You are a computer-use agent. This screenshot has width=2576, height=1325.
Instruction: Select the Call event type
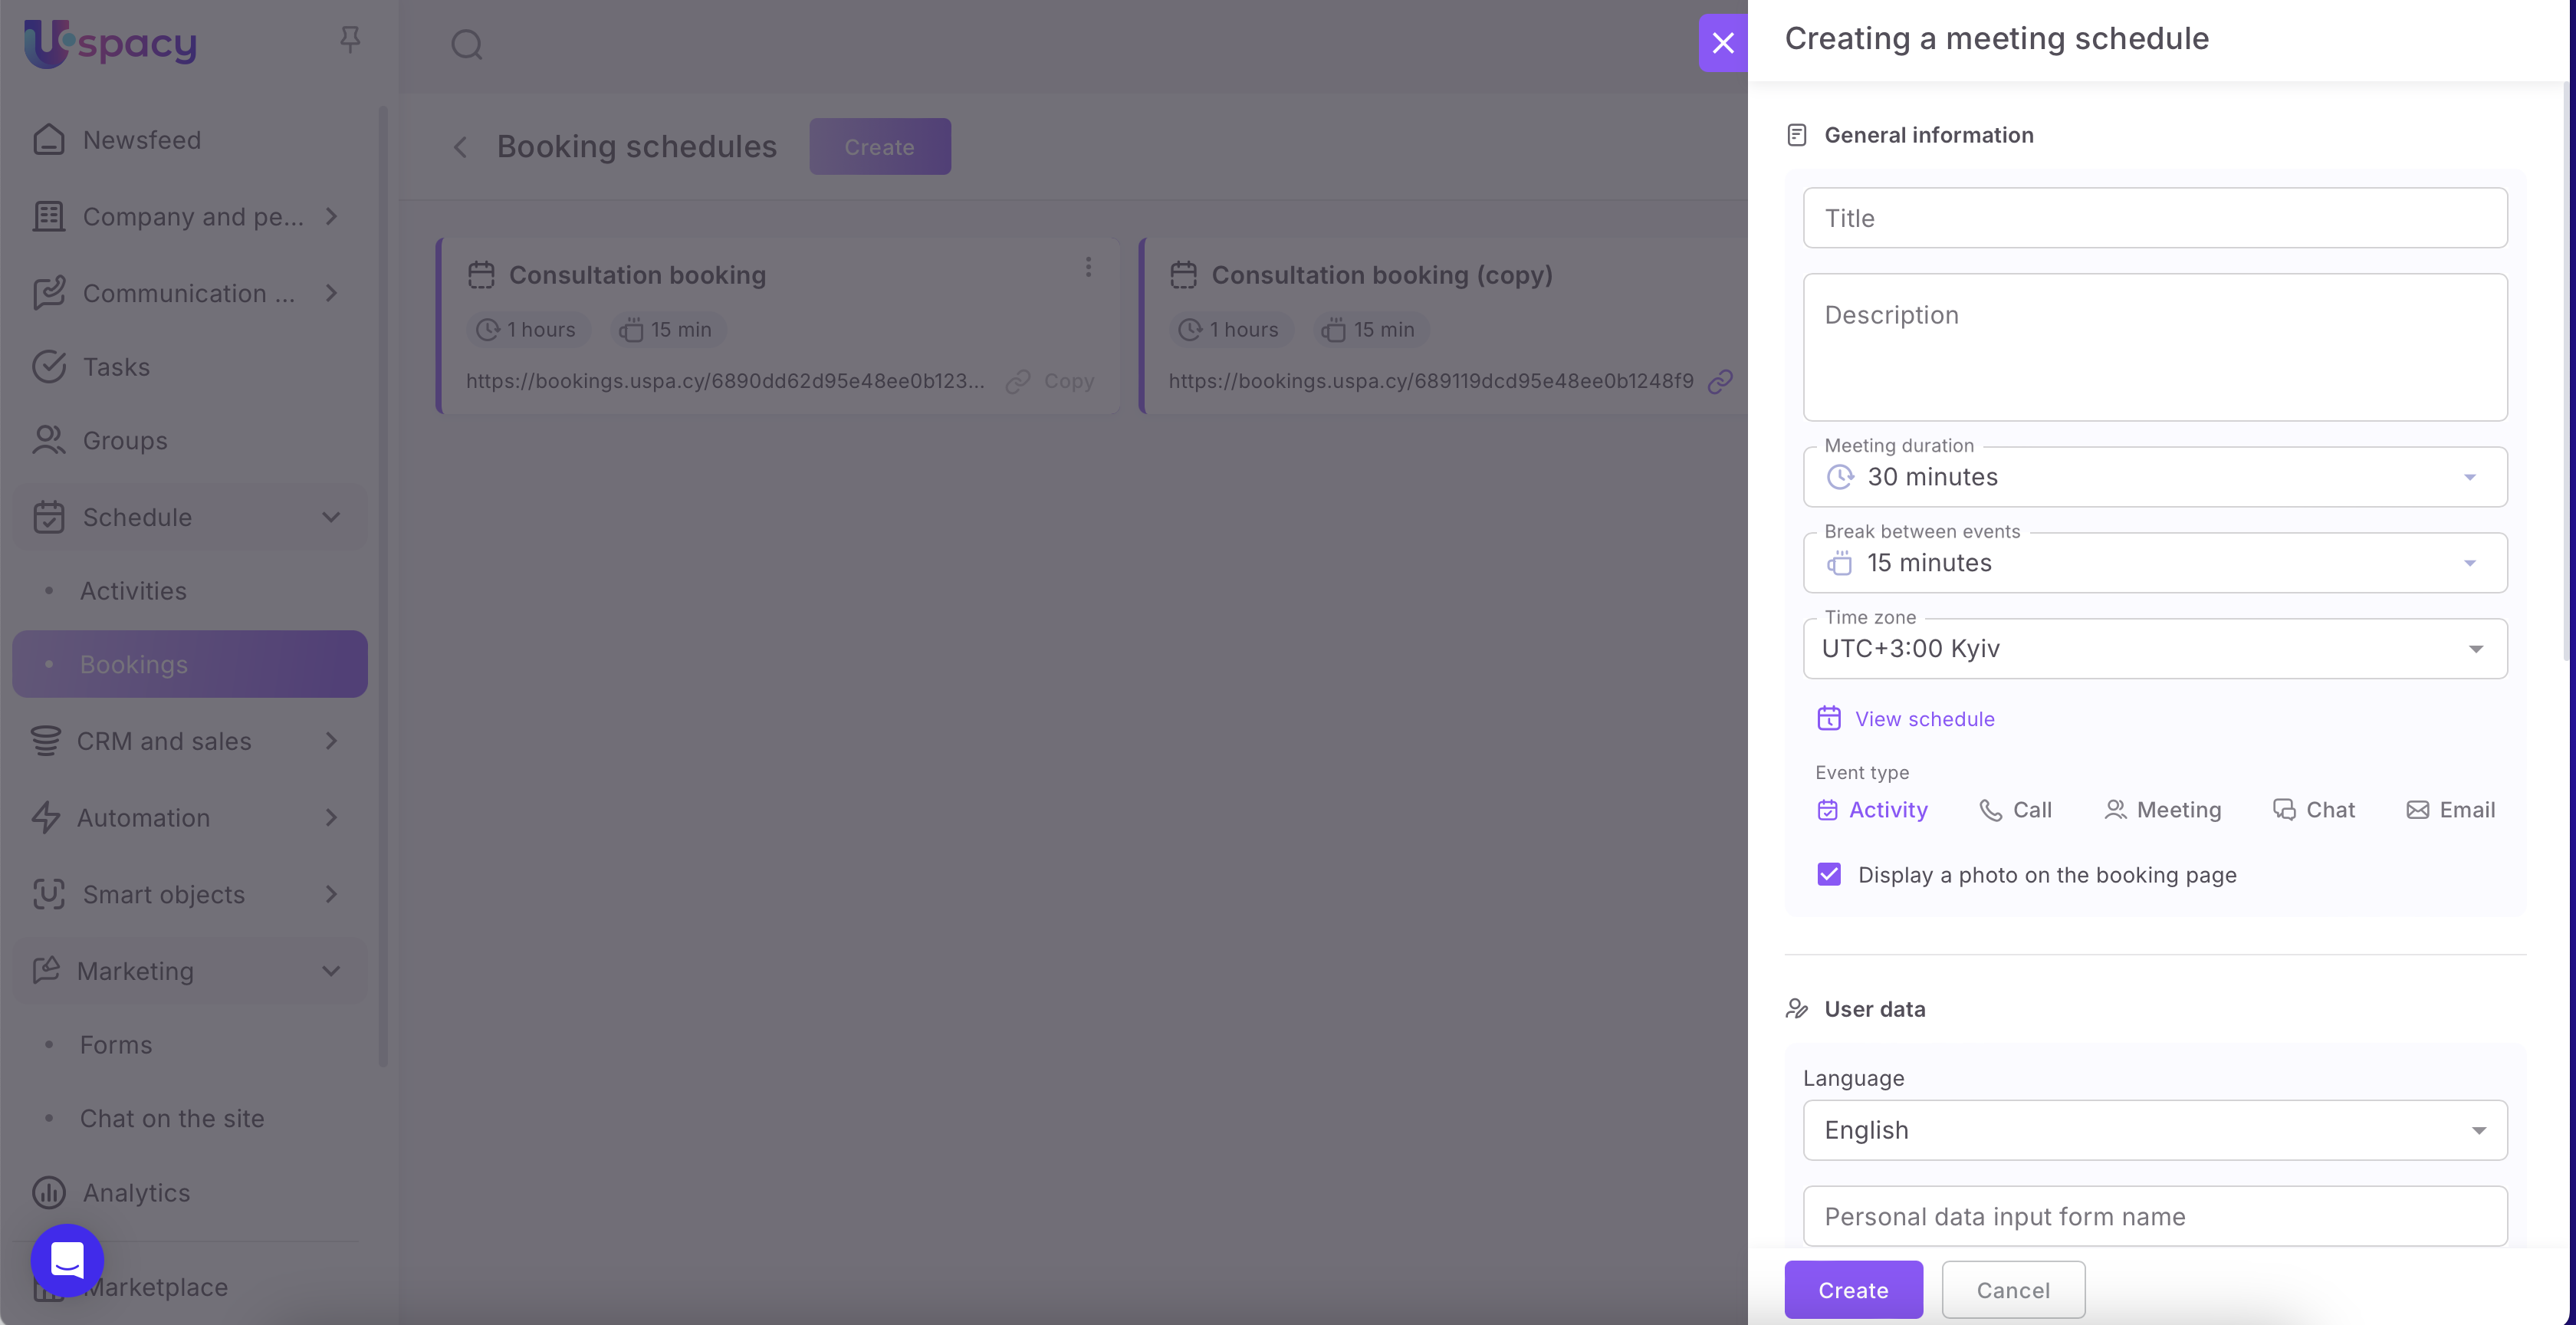(x=2015, y=810)
